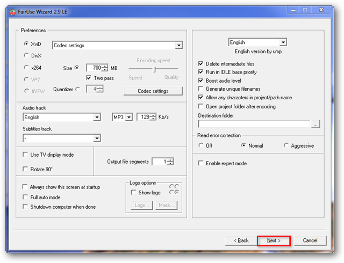Click the Cancel button
This screenshot has width=344, height=263.
(x=310, y=240)
